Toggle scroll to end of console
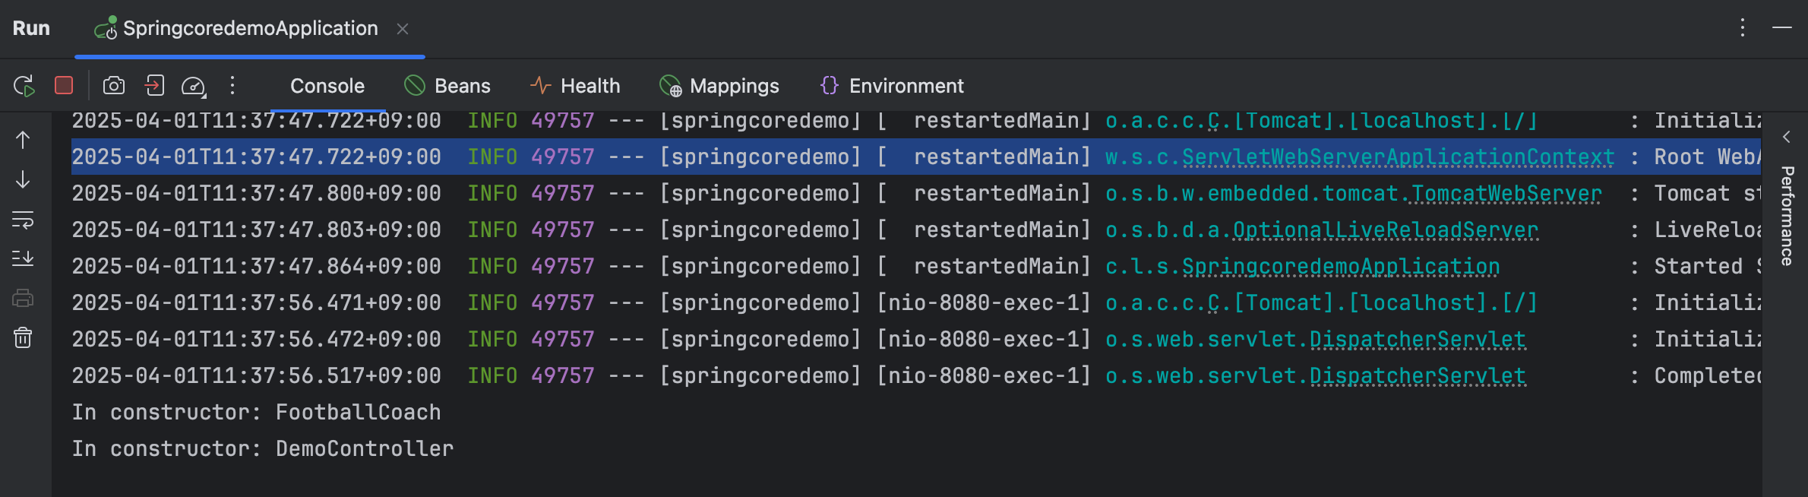This screenshot has height=497, width=1808. coord(23,259)
